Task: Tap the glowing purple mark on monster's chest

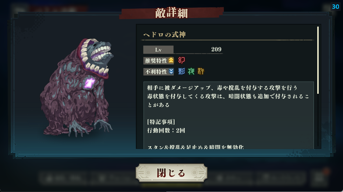Action: click(89, 83)
